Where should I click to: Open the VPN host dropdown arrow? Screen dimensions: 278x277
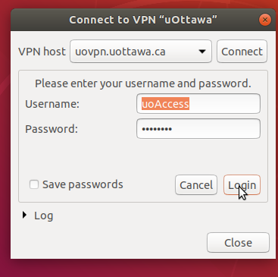(202, 52)
